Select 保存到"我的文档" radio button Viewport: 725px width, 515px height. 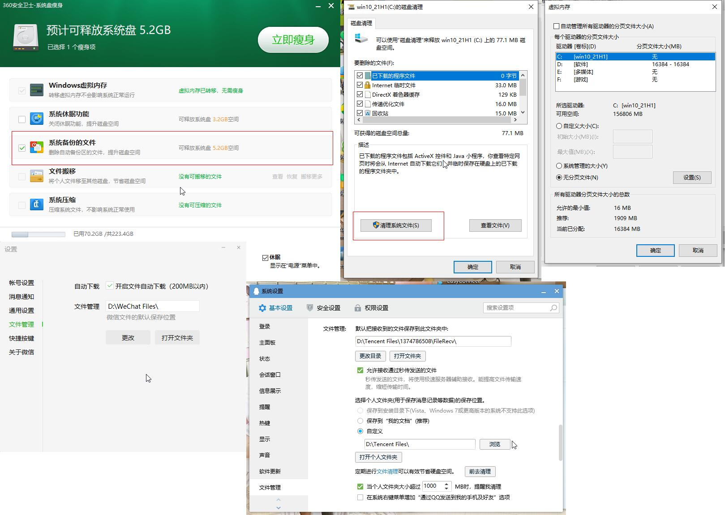click(x=360, y=421)
